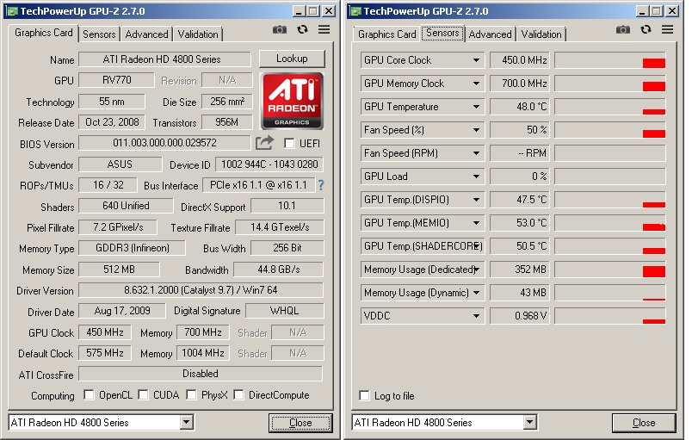Click the Bus Interface question mark icon

[321, 185]
